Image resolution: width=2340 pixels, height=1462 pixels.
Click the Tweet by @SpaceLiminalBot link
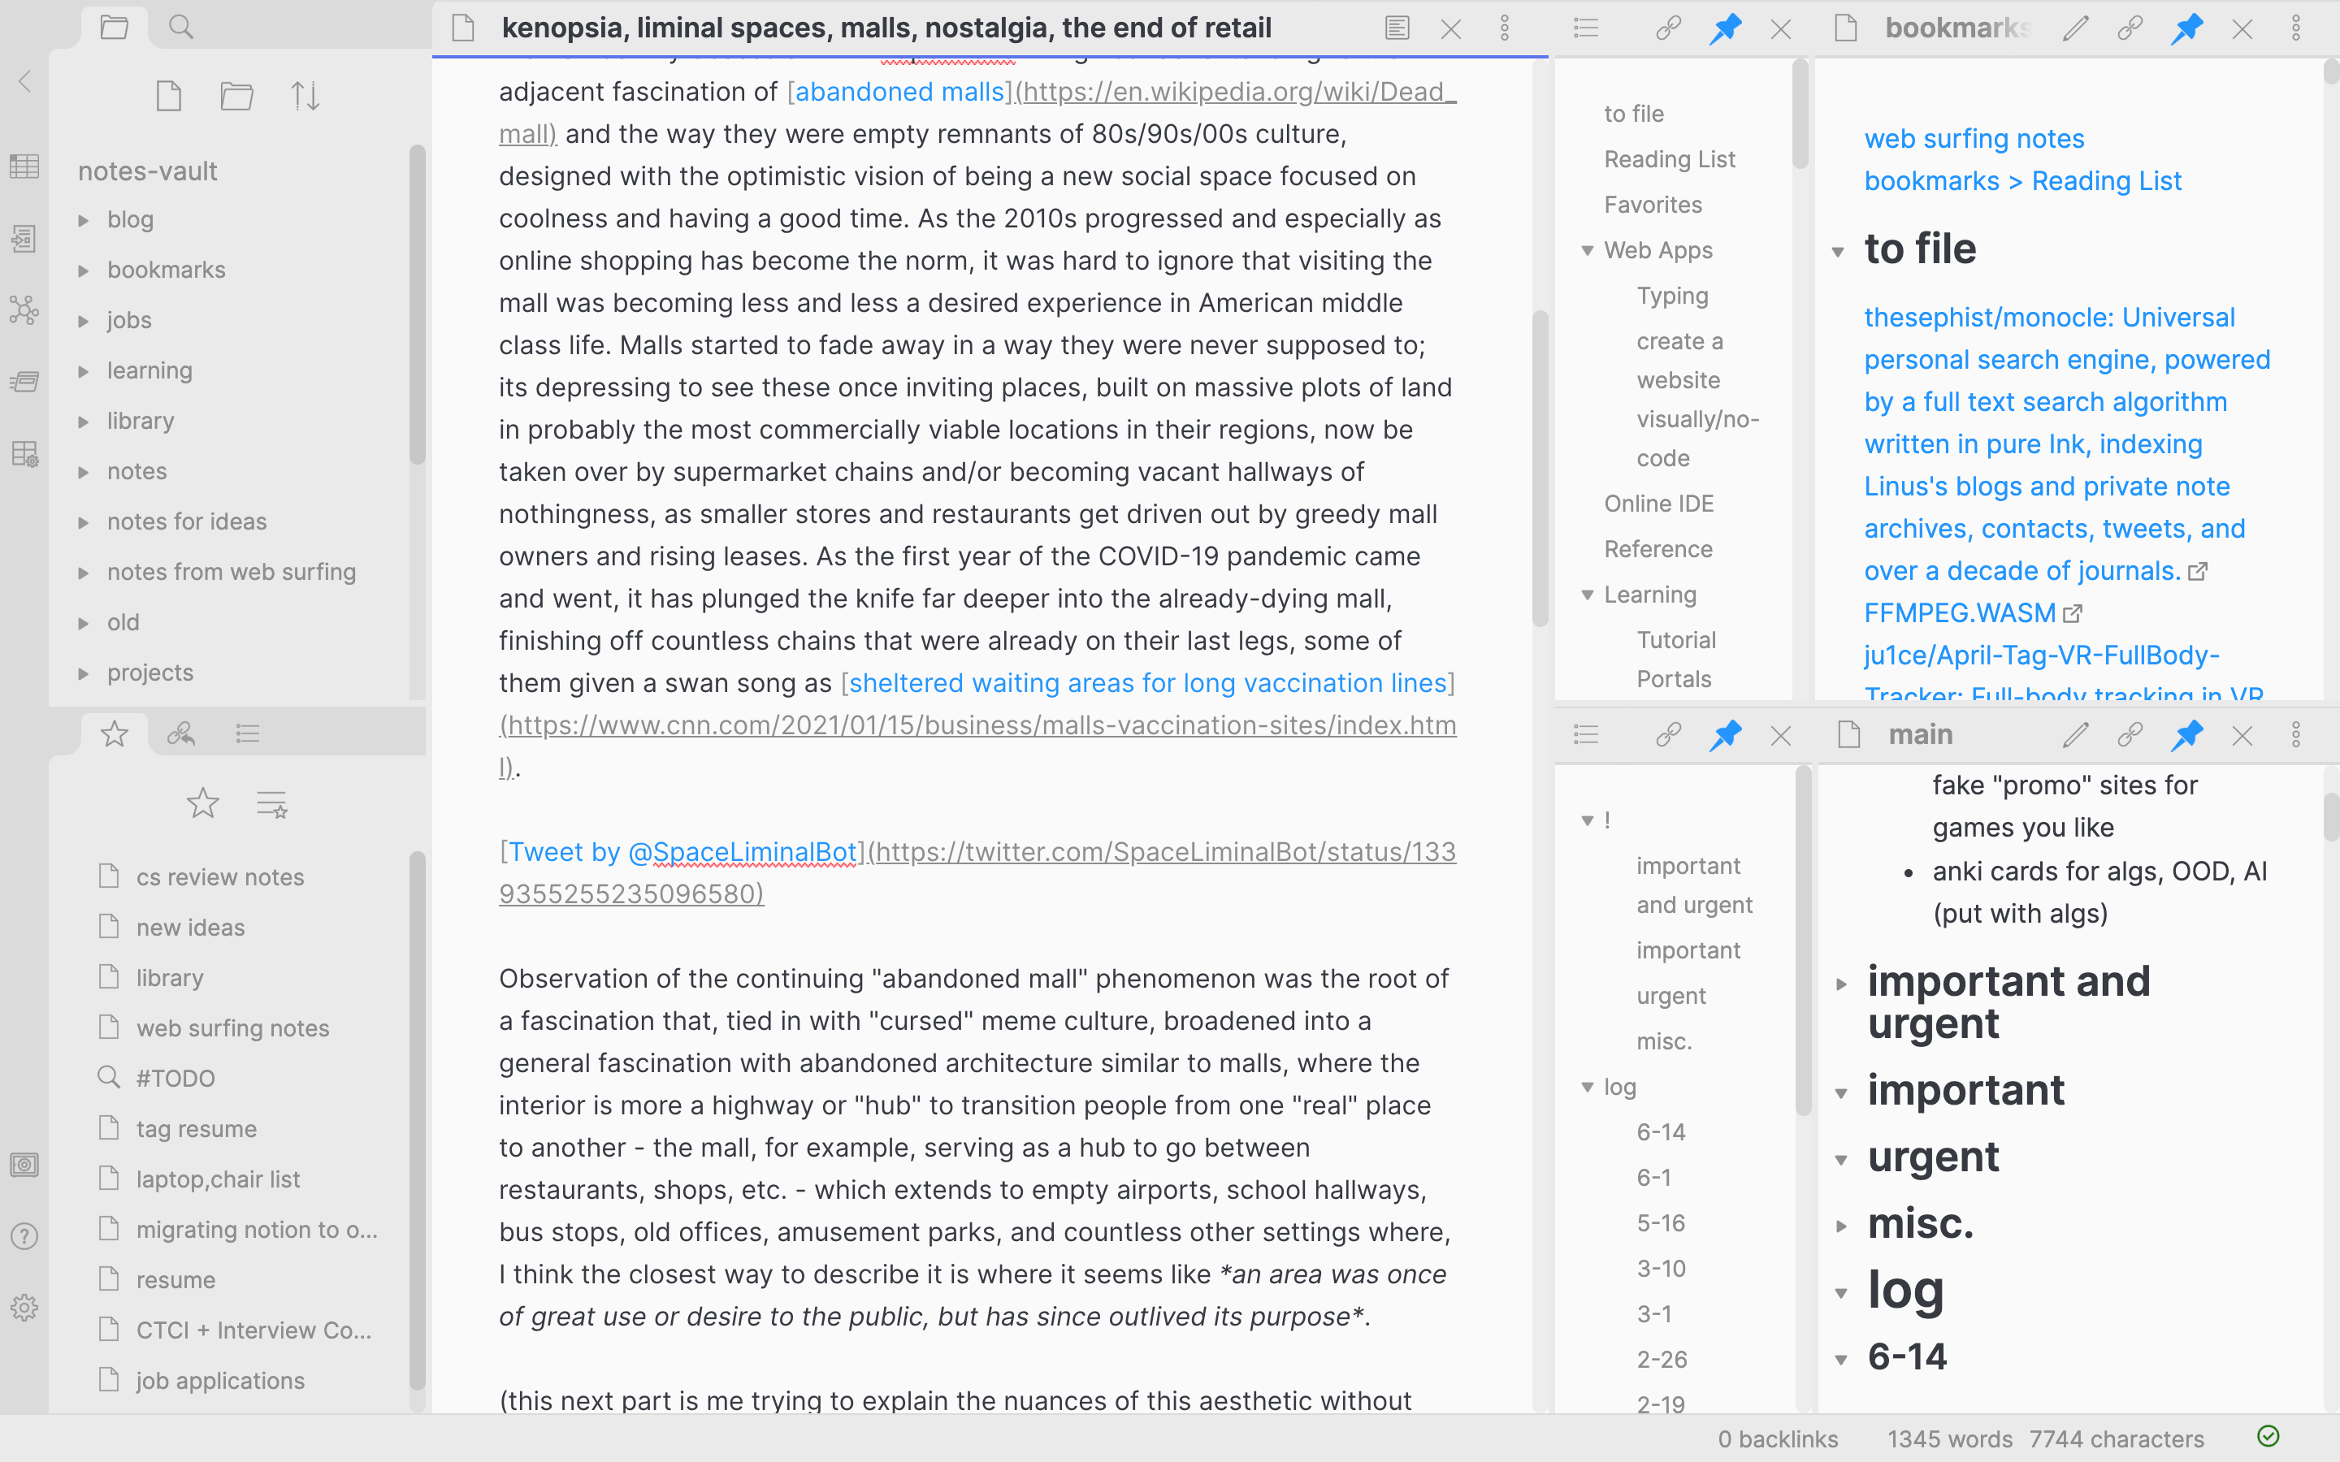(x=682, y=850)
